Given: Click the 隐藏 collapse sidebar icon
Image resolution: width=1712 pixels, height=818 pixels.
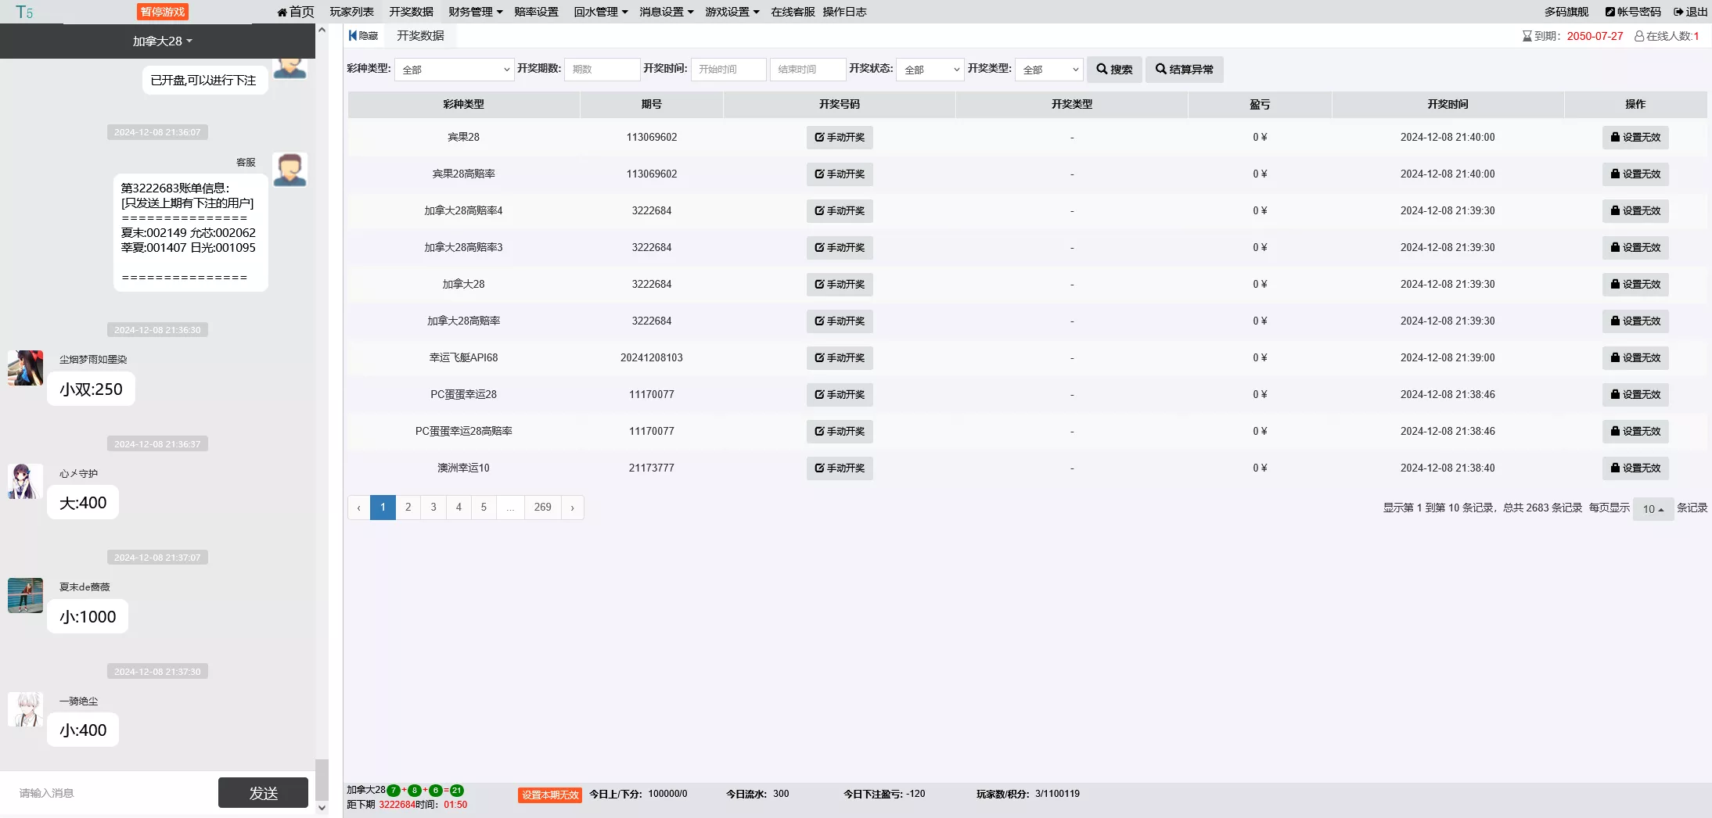Looking at the screenshot, I should [x=363, y=36].
